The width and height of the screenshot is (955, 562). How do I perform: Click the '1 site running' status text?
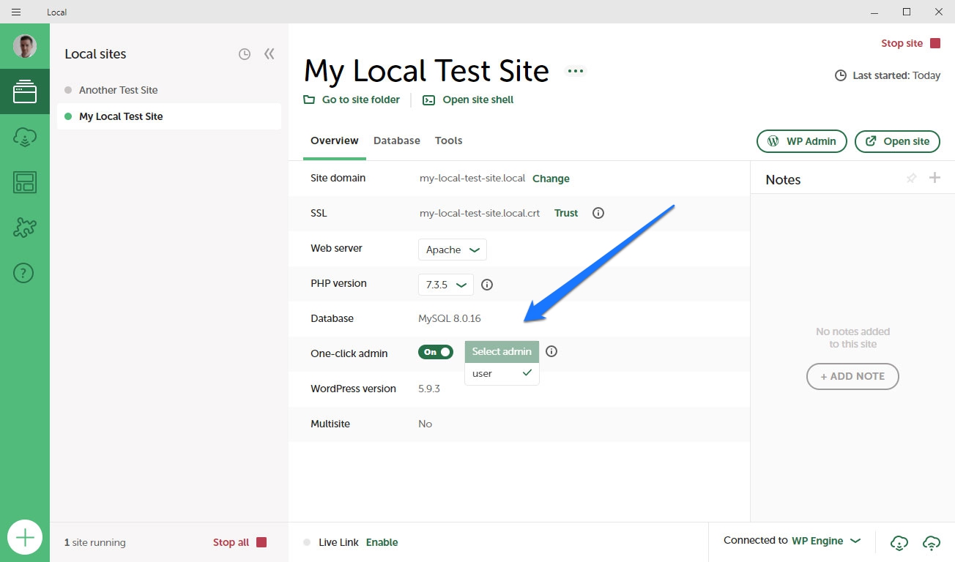click(x=95, y=542)
